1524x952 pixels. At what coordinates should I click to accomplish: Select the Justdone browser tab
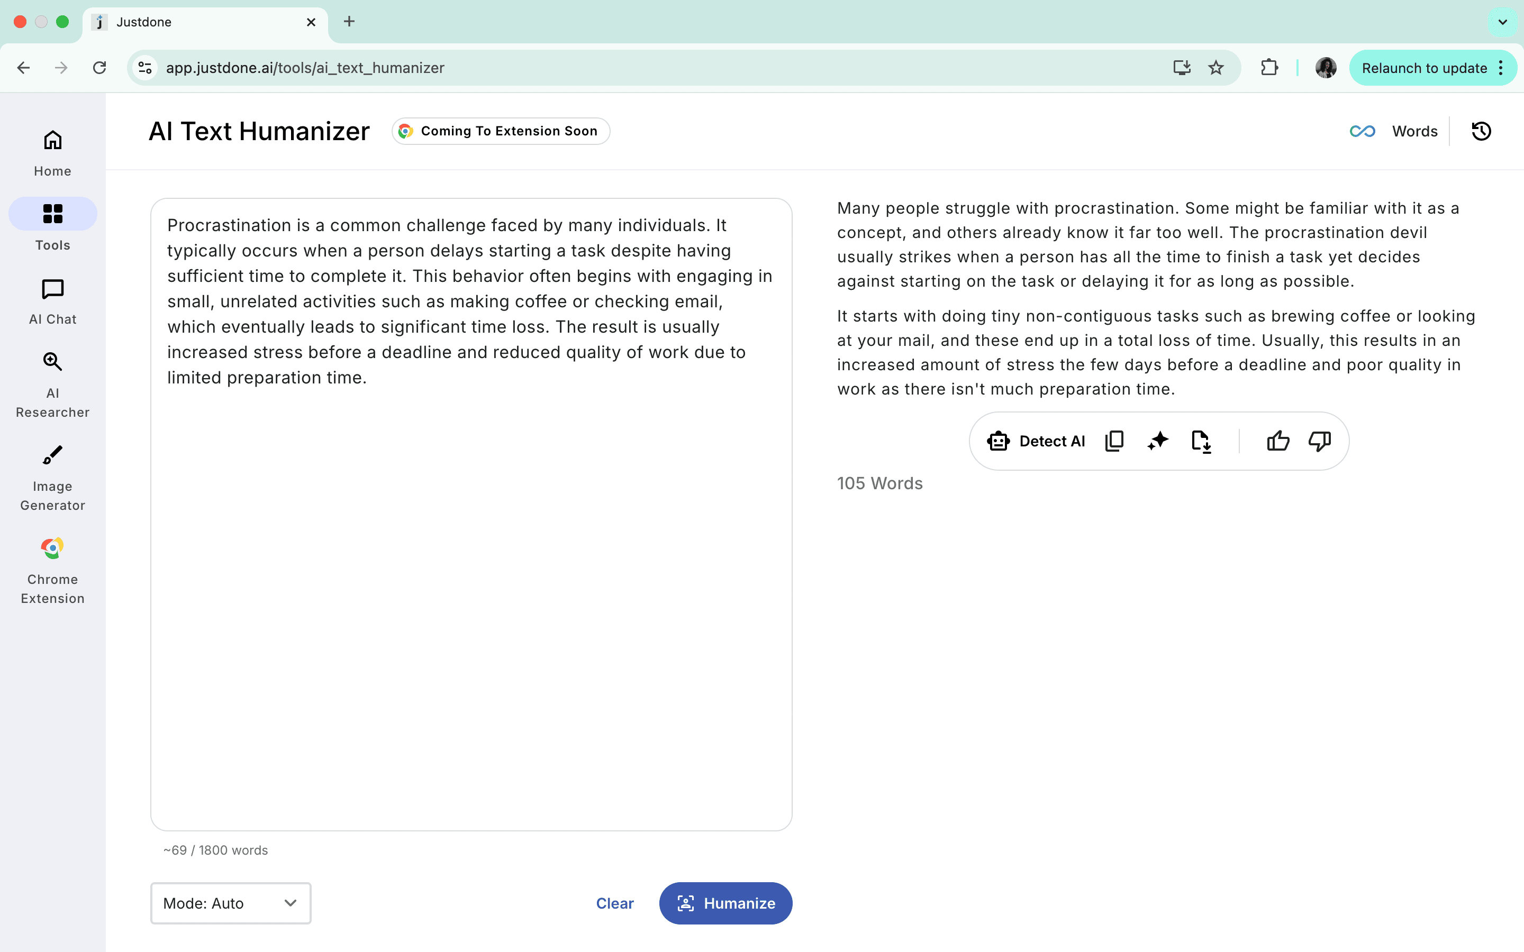tap(205, 22)
